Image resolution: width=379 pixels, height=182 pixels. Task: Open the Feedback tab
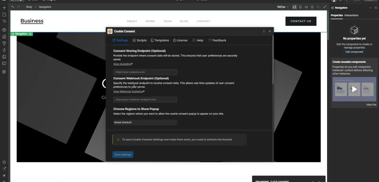point(217,40)
